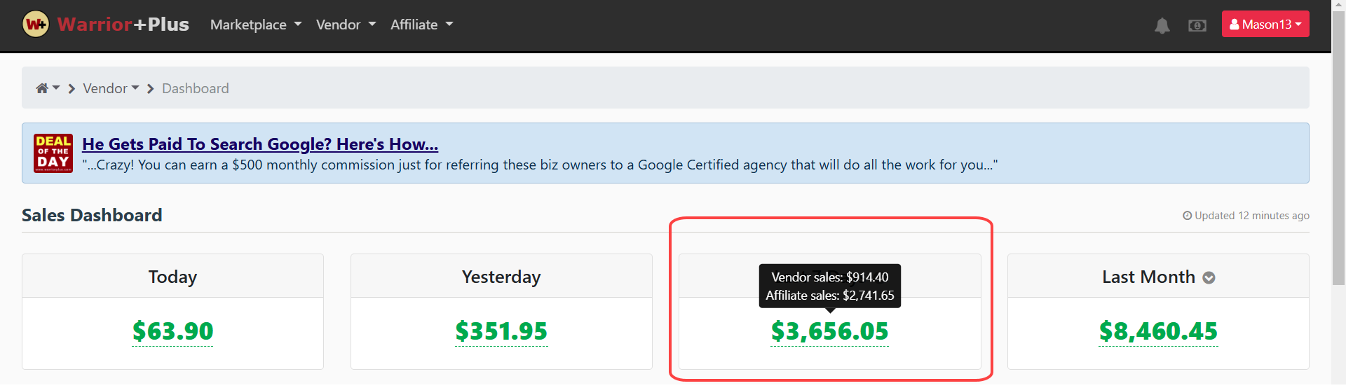Click the Deal of the Day badge
Image resolution: width=1346 pixels, height=388 pixels.
(53, 153)
